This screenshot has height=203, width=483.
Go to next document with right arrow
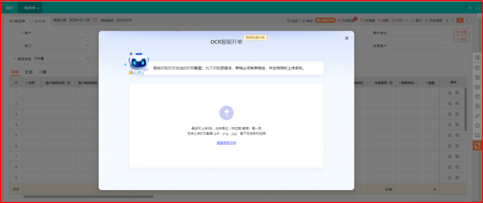[x=453, y=21]
